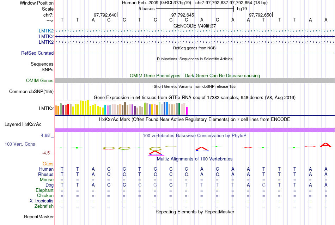Click the 100 Vert. Cons label
The image size is (335, 225).
[20, 144]
